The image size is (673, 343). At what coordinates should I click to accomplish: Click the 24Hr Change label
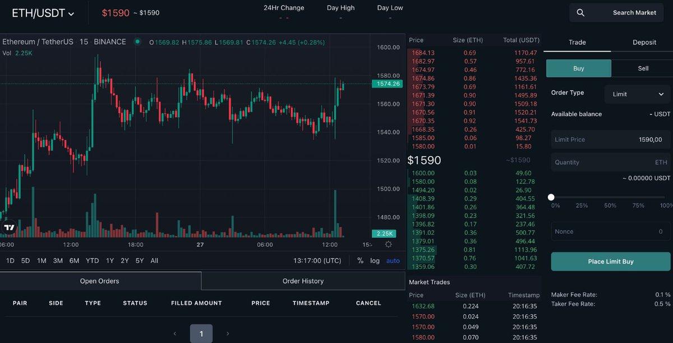tap(284, 8)
